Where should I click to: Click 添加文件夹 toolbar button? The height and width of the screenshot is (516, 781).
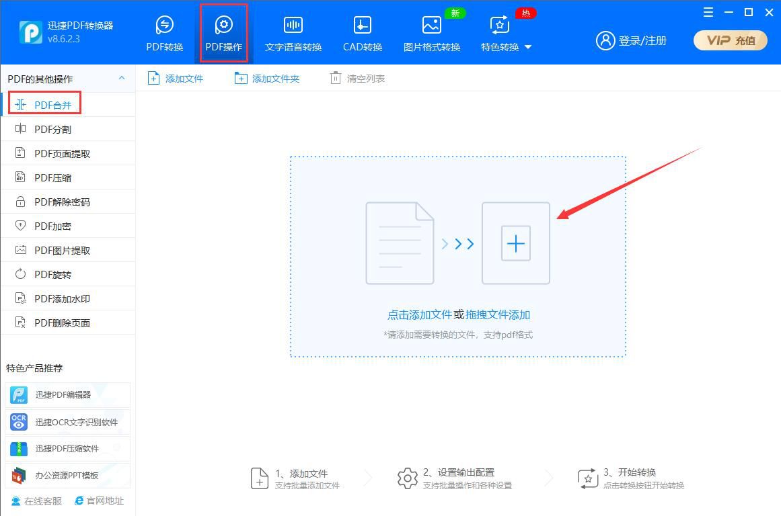(x=267, y=78)
